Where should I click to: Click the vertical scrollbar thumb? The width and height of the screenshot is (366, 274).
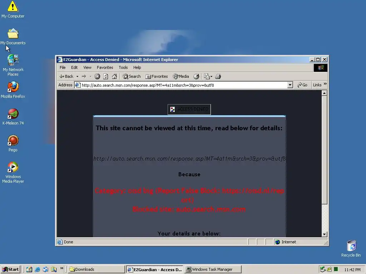click(324, 150)
